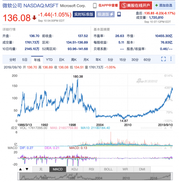Open the three-dot more options menu
The image size is (179, 182).
pyautogui.click(x=171, y=59)
